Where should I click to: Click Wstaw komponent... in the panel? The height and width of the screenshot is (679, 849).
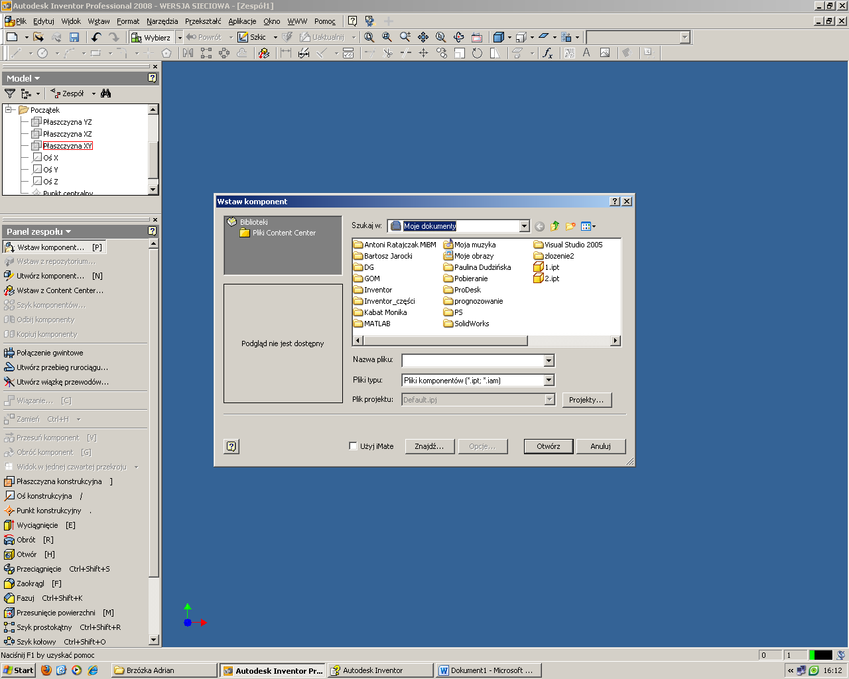click(x=54, y=247)
